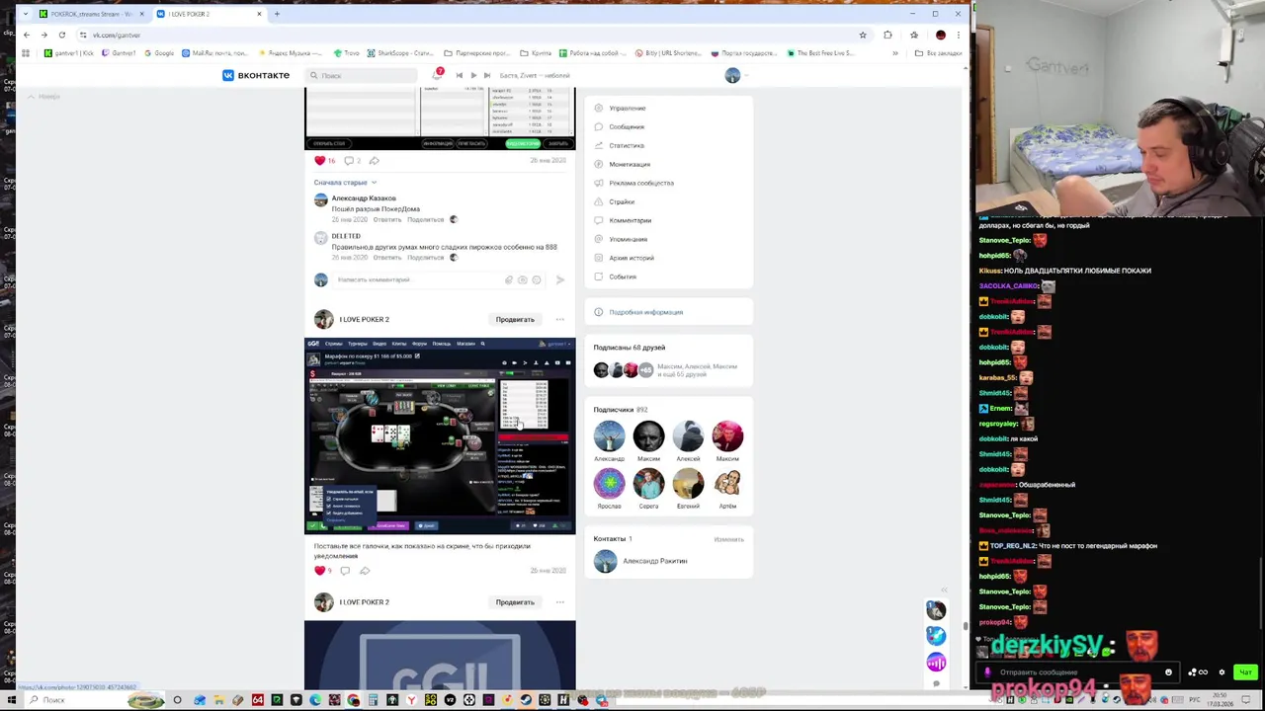Screen dimensions: 1265x711
Task: Click the Подробная информация link
Action: coord(645,312)
